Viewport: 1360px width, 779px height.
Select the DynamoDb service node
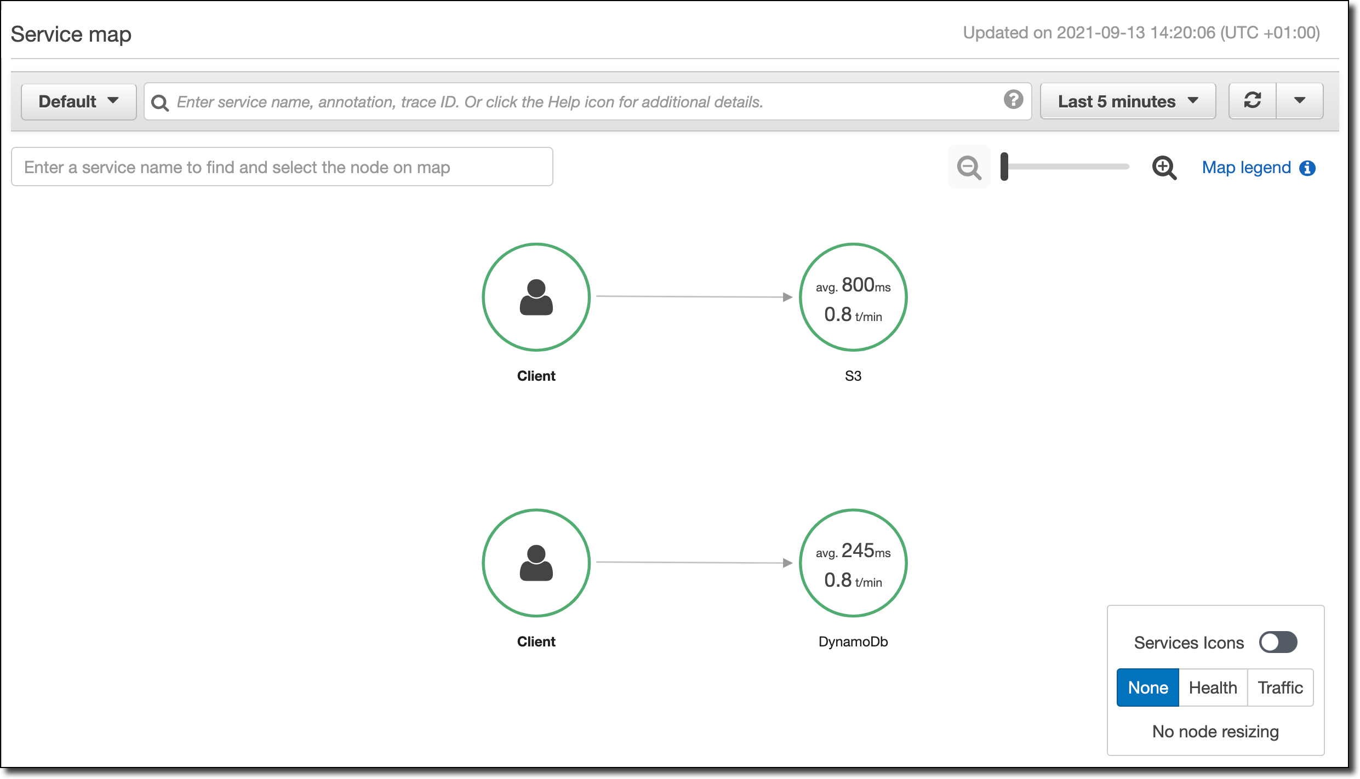tap(853, 563)
